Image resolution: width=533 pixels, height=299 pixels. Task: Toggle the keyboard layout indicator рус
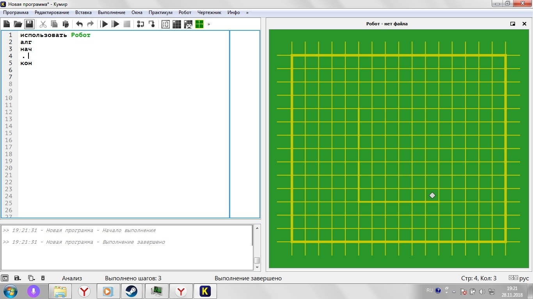[524, 278]
